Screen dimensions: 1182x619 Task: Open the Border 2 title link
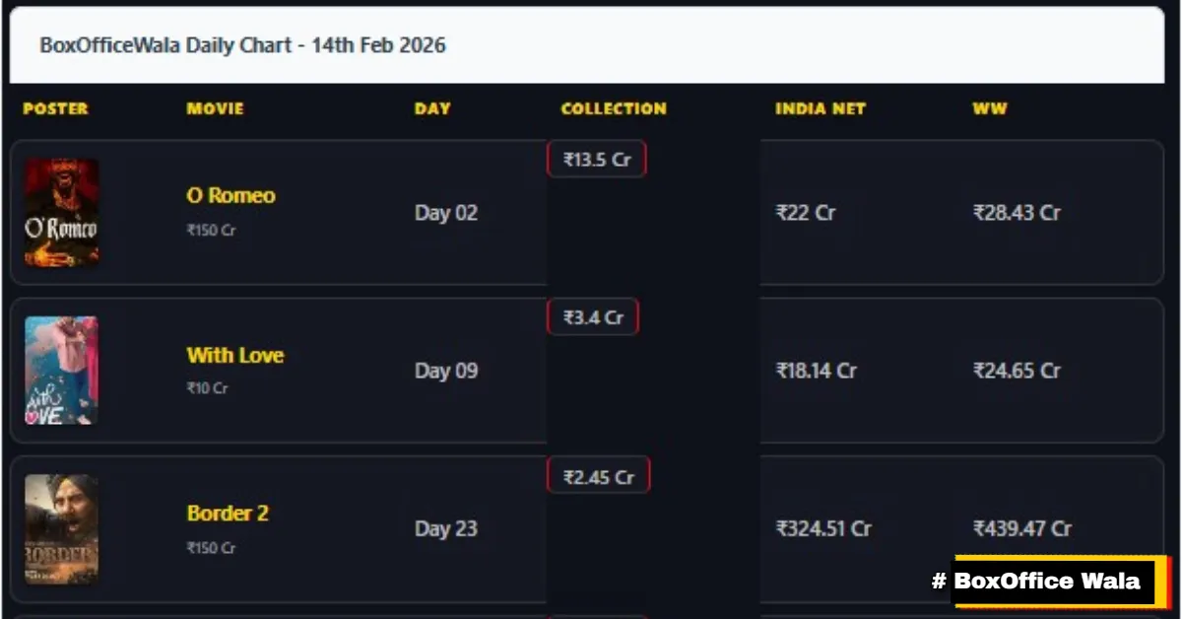point(228,514)
